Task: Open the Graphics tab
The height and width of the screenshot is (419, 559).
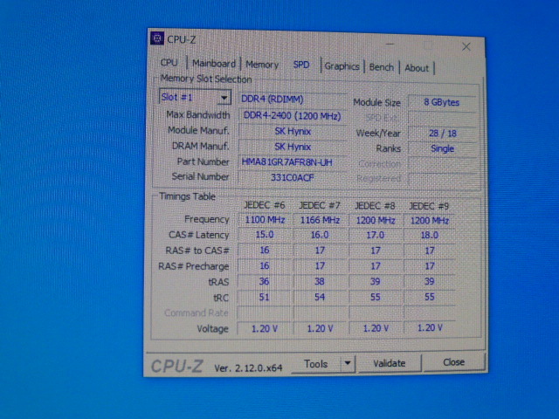Action: click(x=342, y=66)
